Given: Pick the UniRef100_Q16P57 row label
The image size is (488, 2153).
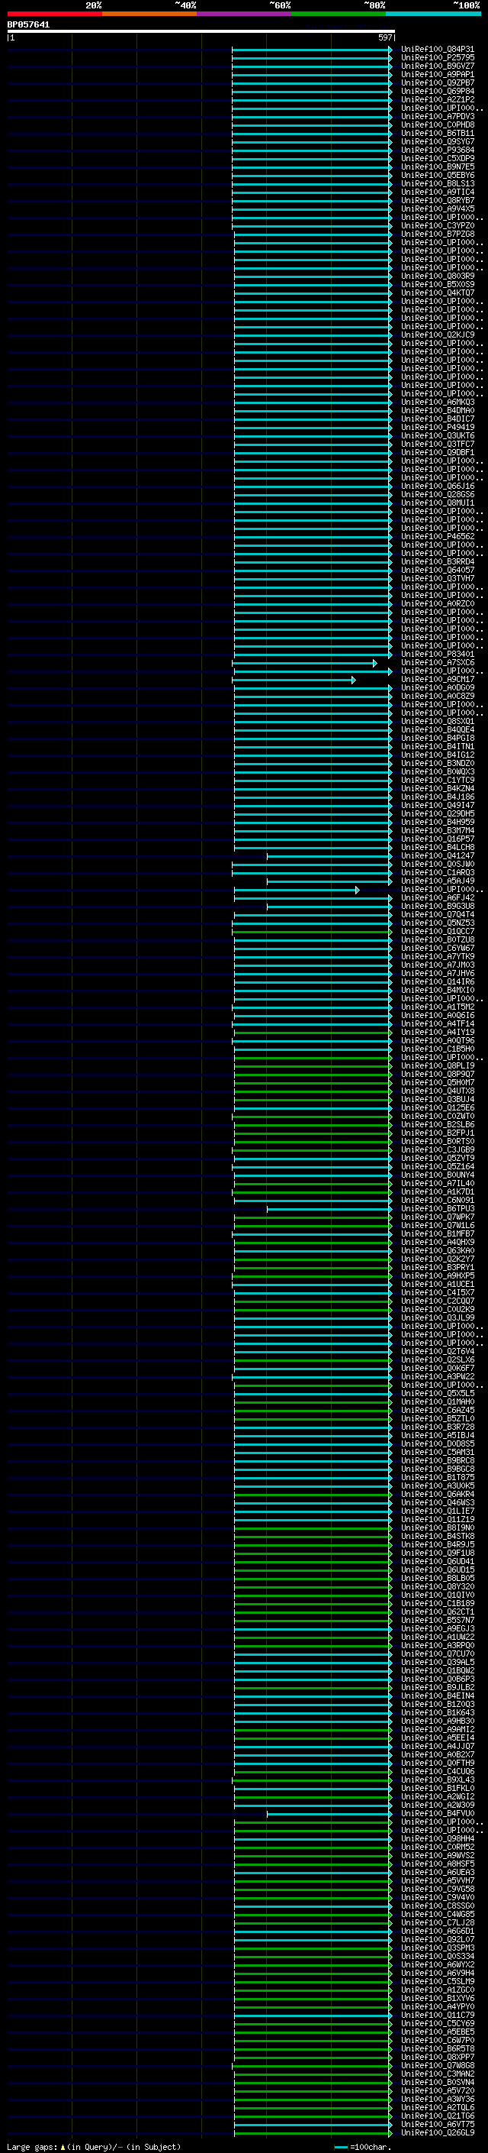Looking at the screenshot, I should 437,839.
